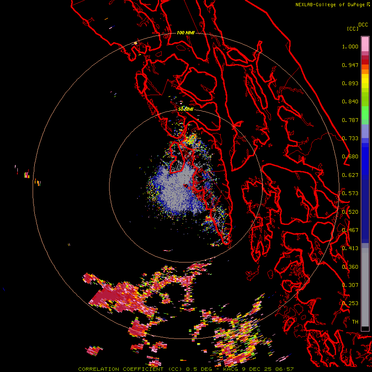Viewport: 372px width, 372px height.
Task: Click the 0.680 legend value
Action: click(350, 157)
